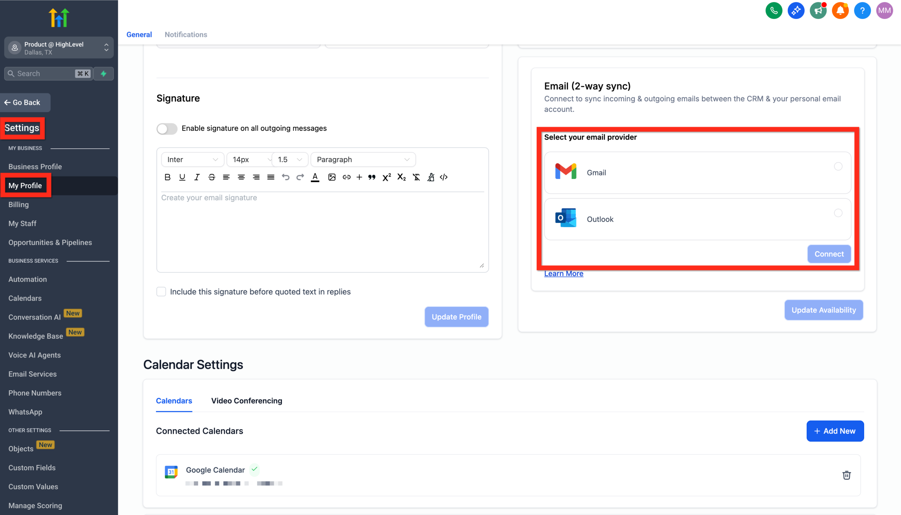Apply superscript formatting in signature toolbar
Viewport: 901px width, 515px height.
(x=386, y=177)
